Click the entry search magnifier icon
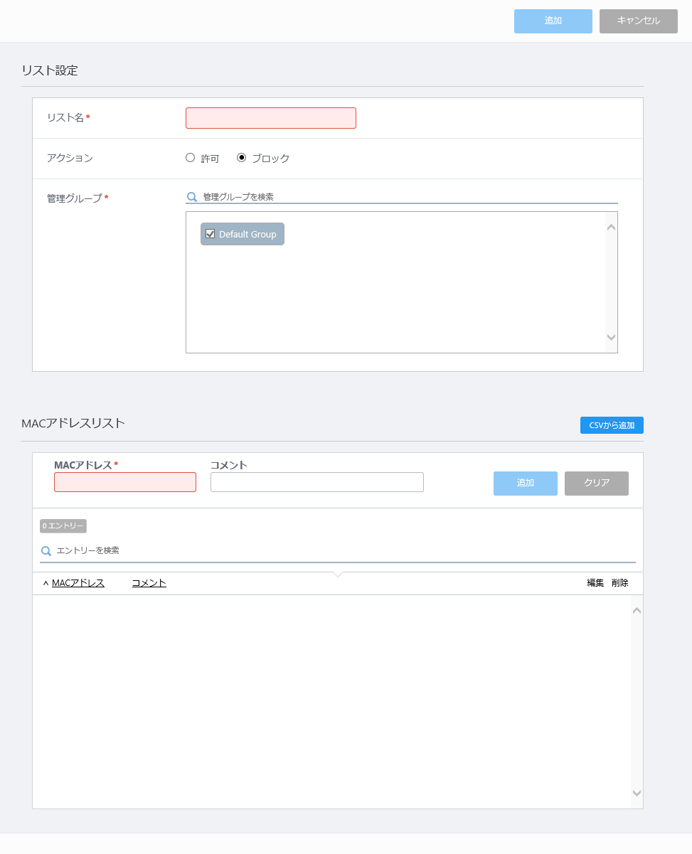Viewport: 692px width, 854px height. click(46, 551)
